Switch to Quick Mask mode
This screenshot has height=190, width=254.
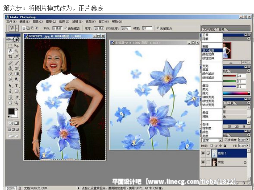(16, 123)
